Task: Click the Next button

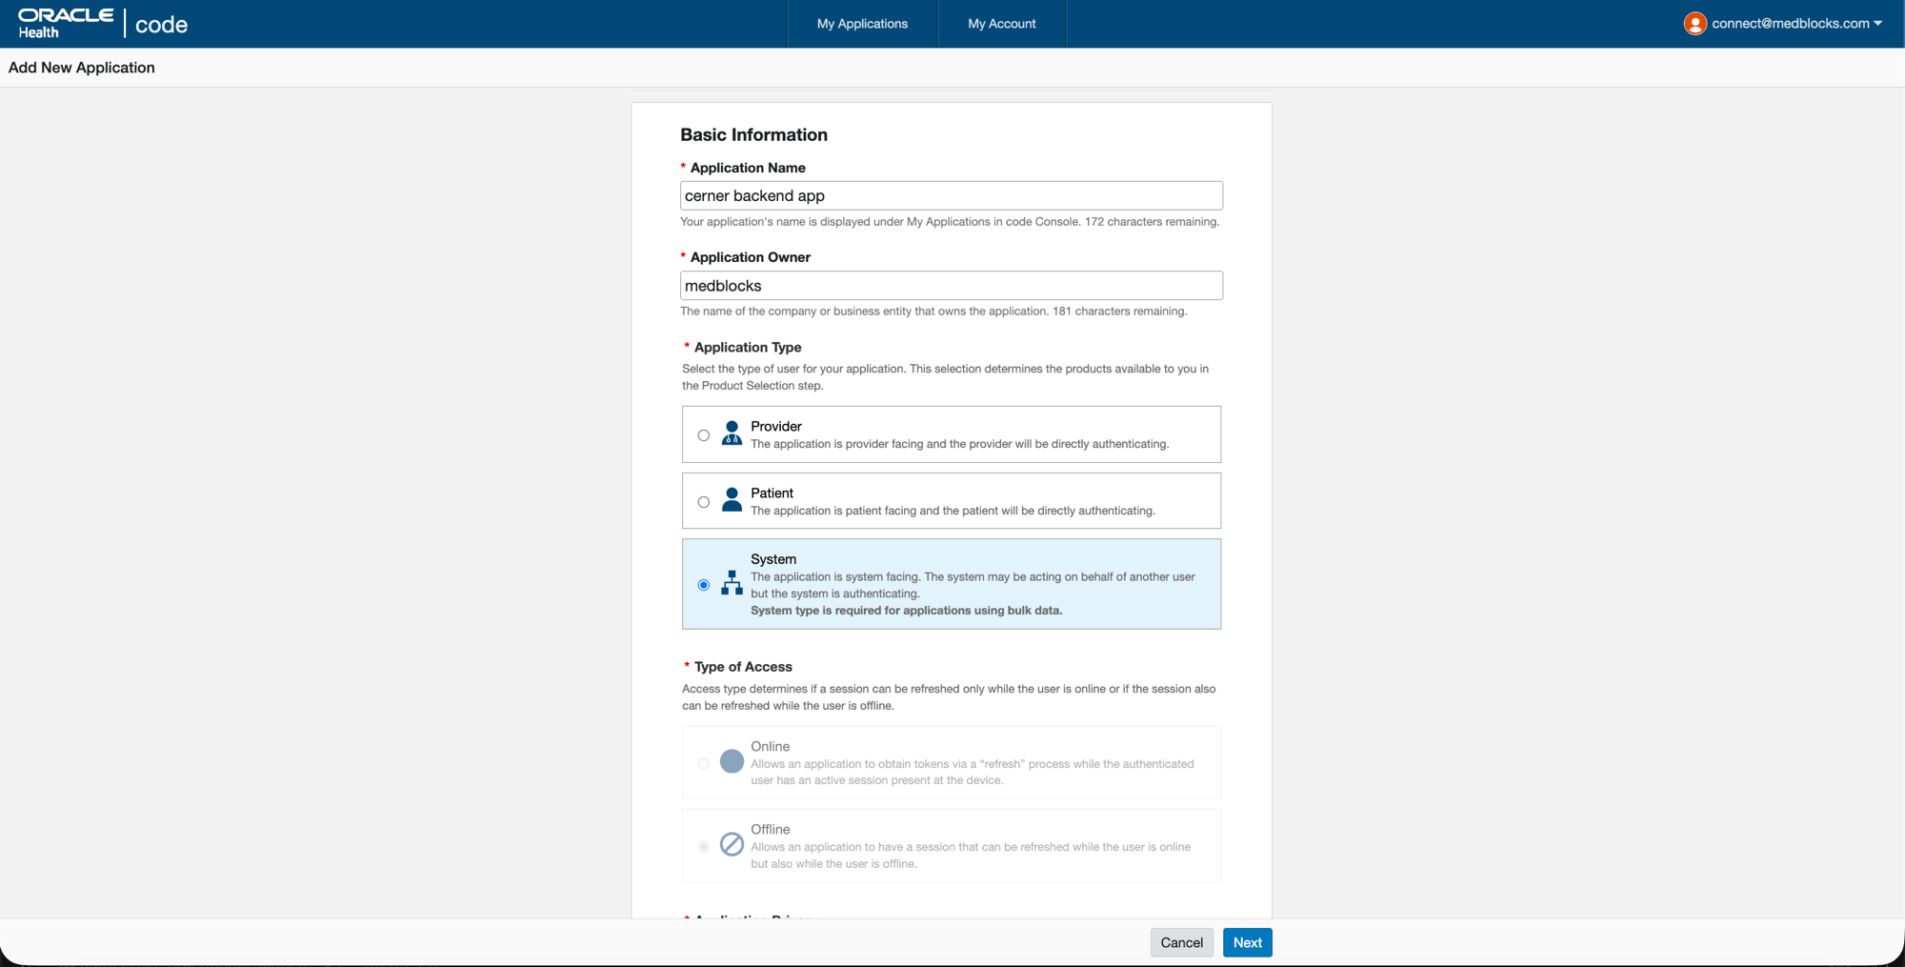Action: point(1247,942)
